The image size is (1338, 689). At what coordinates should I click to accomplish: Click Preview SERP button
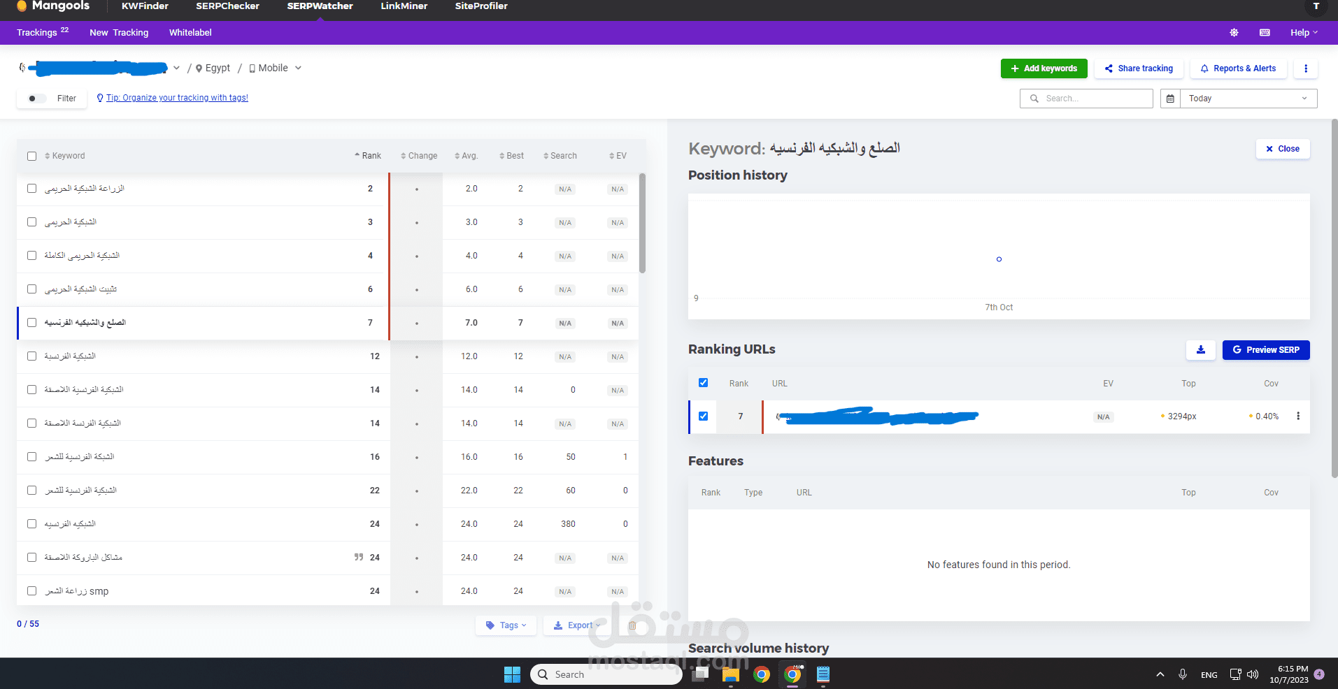click(1266, 350)
